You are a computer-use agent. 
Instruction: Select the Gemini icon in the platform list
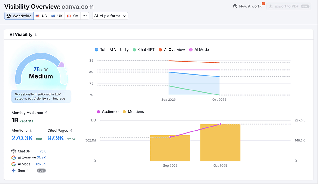click(x=13, y=170)
